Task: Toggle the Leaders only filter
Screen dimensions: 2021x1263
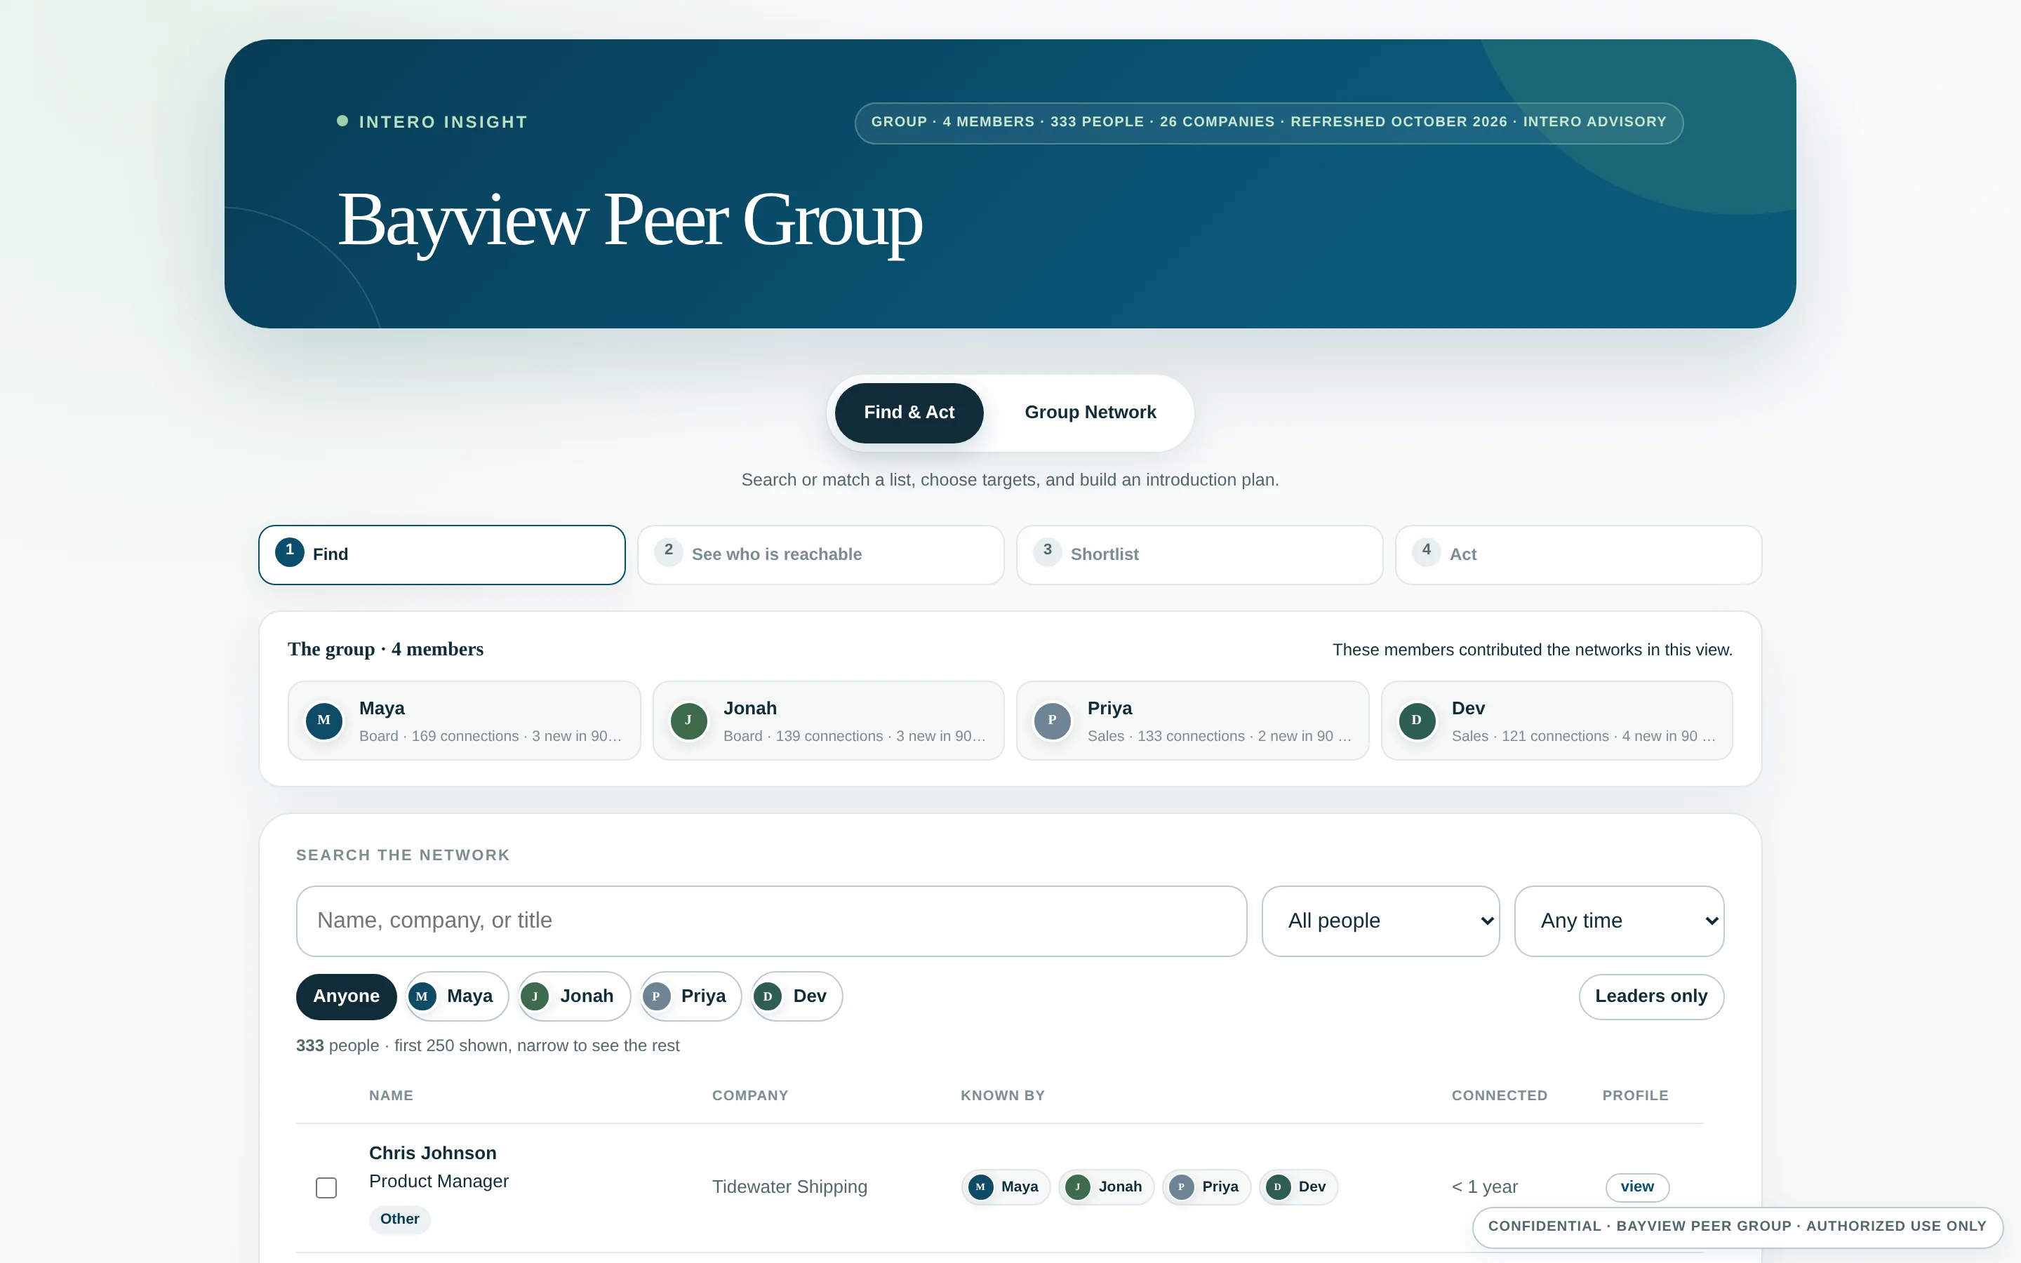Action: [1651, 996]
